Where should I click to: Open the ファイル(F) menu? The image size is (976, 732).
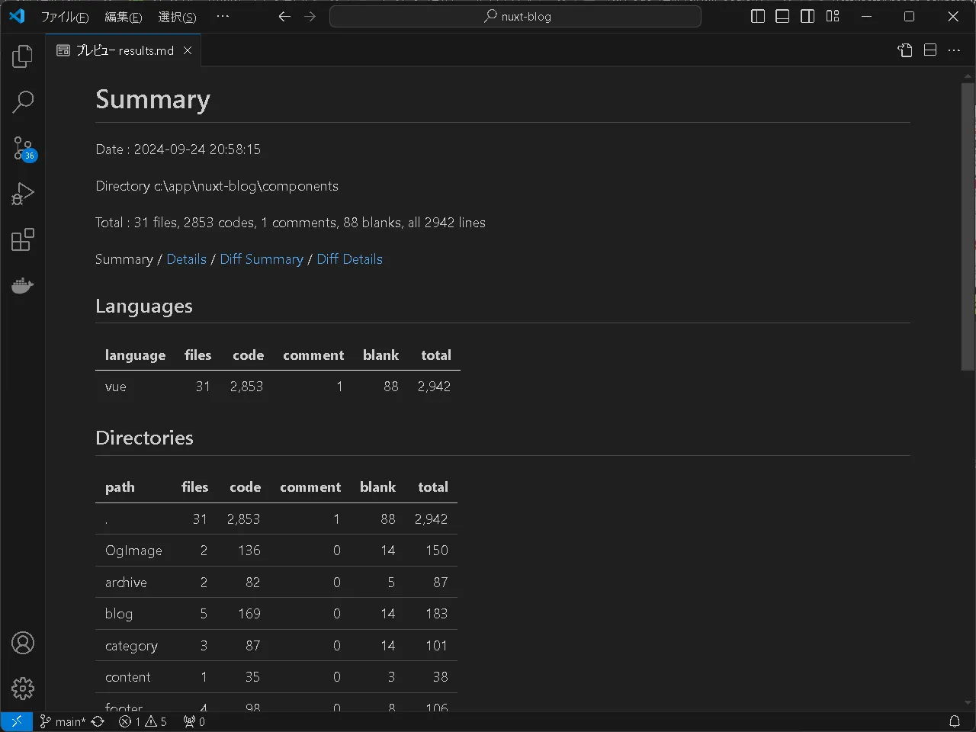tap(65, 17)
